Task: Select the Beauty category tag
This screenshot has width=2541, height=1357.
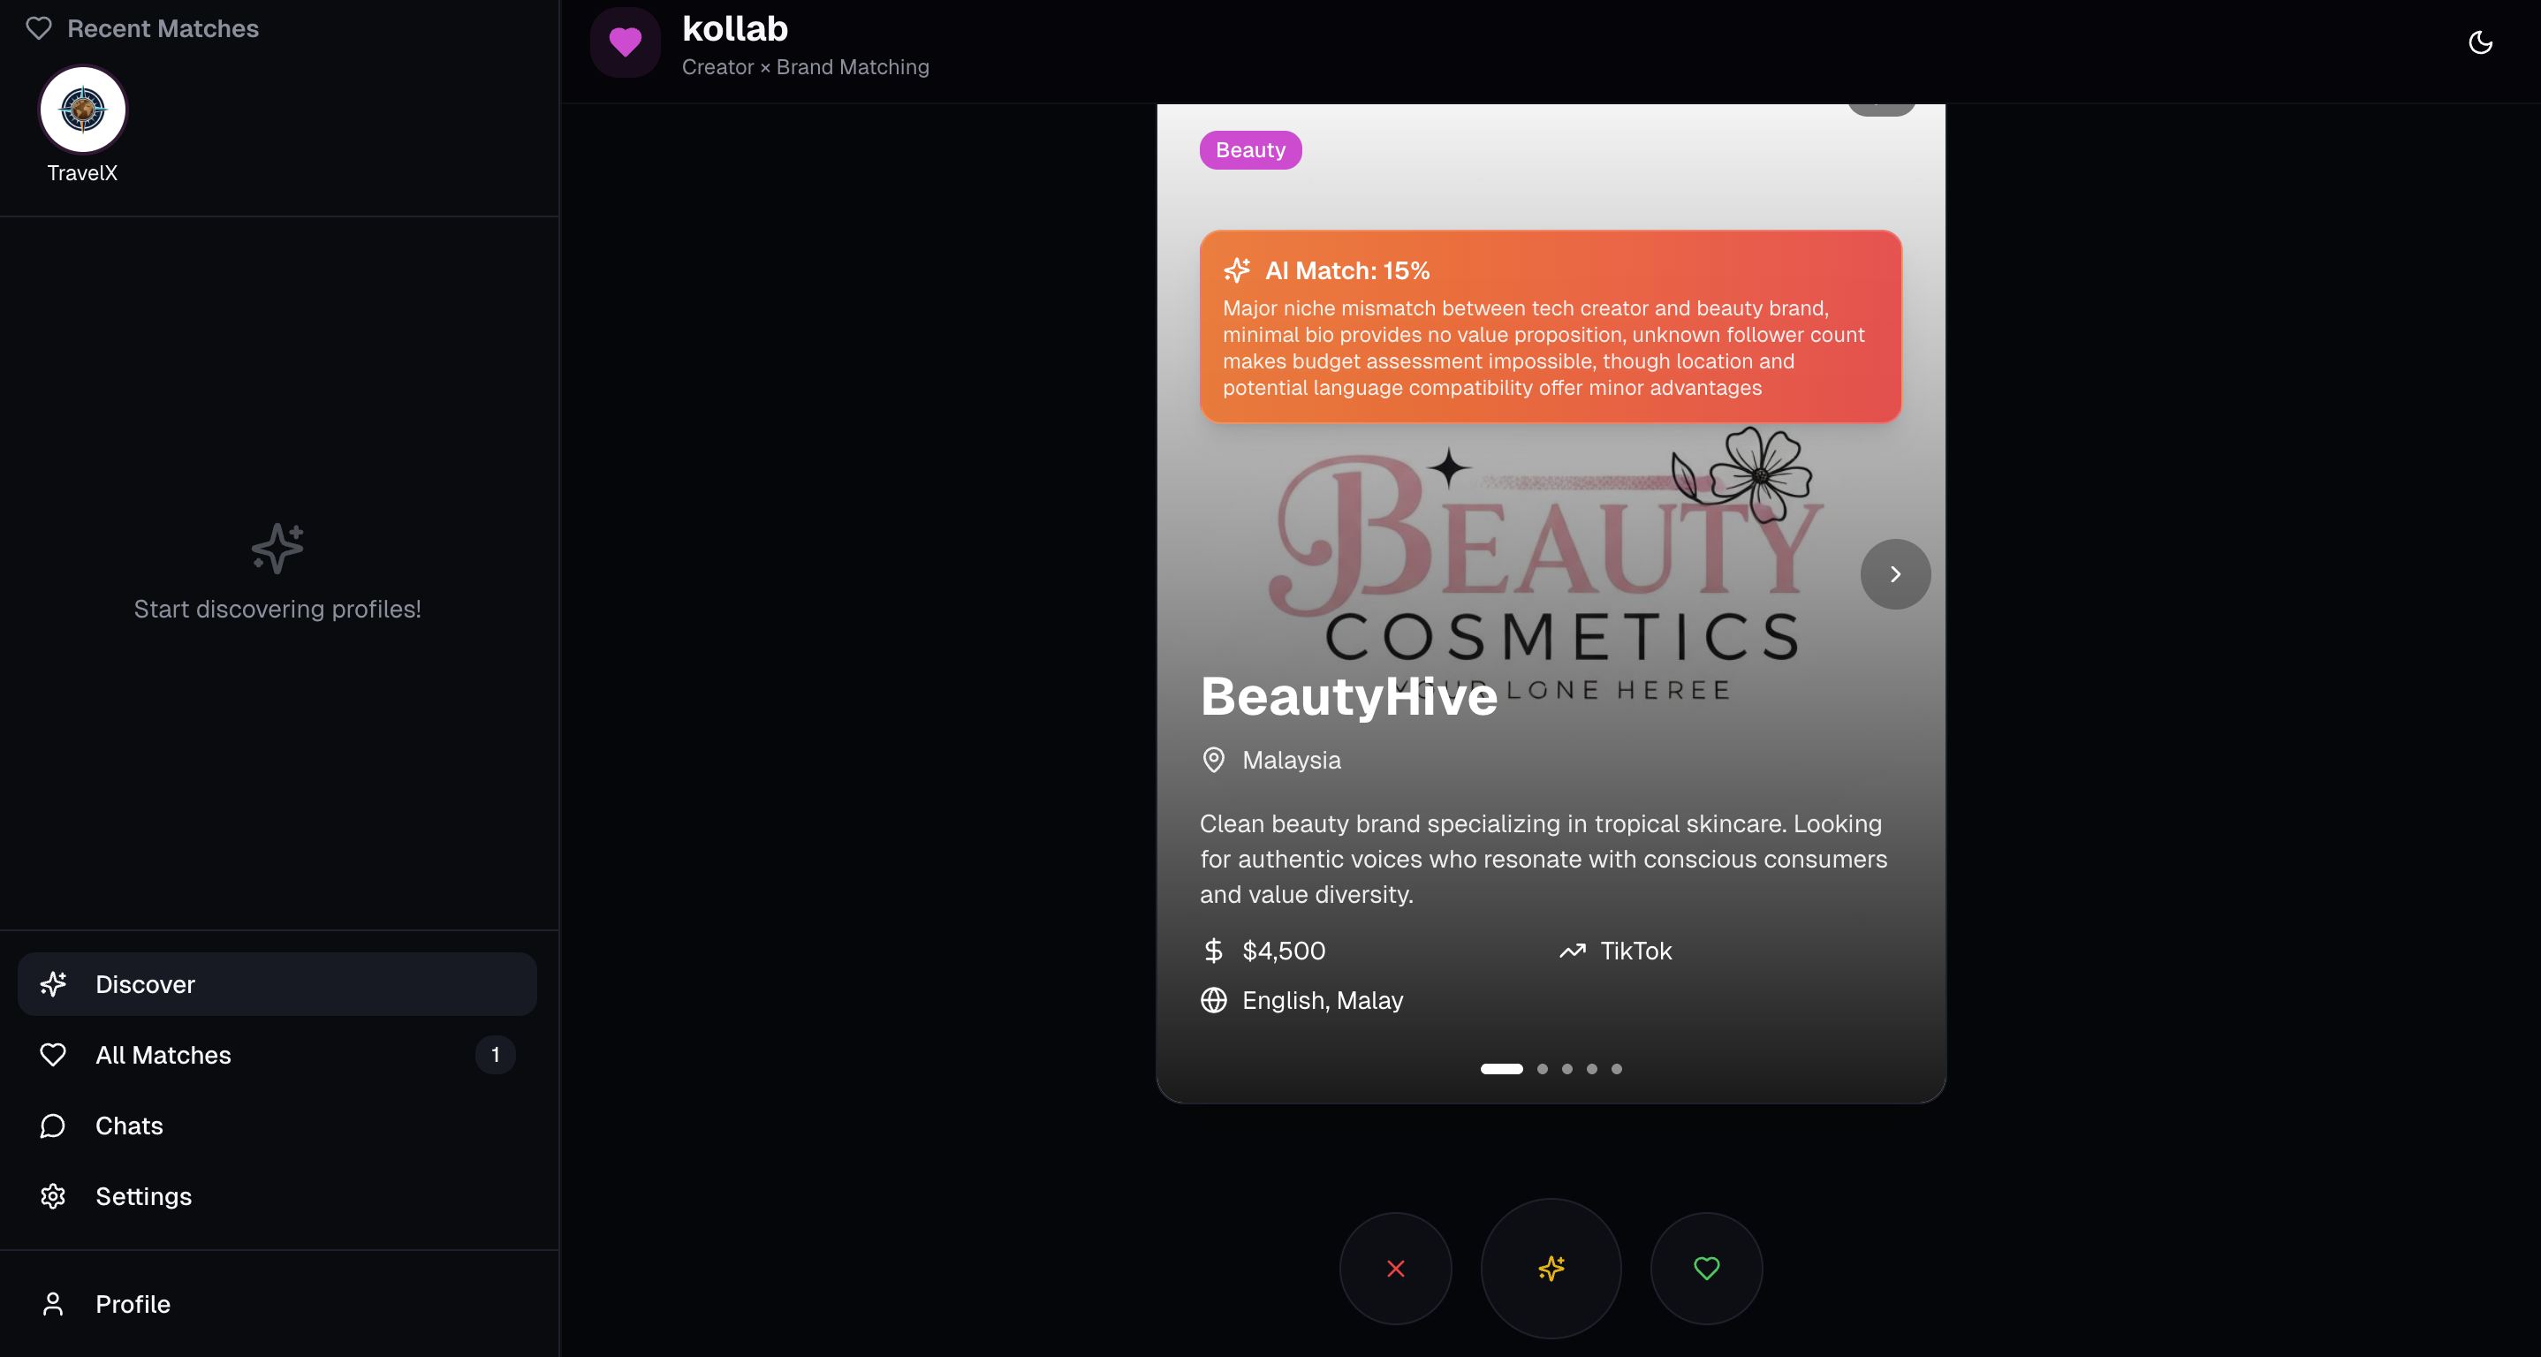Action: [1250, 150]
